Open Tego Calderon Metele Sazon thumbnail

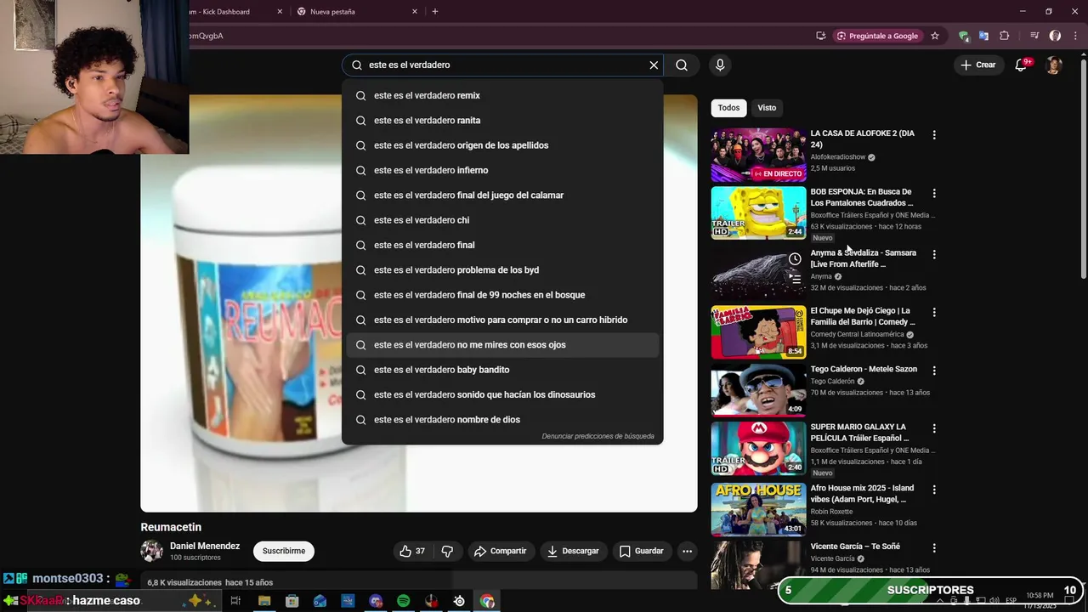pyautogui.click(x=758, y=390)
